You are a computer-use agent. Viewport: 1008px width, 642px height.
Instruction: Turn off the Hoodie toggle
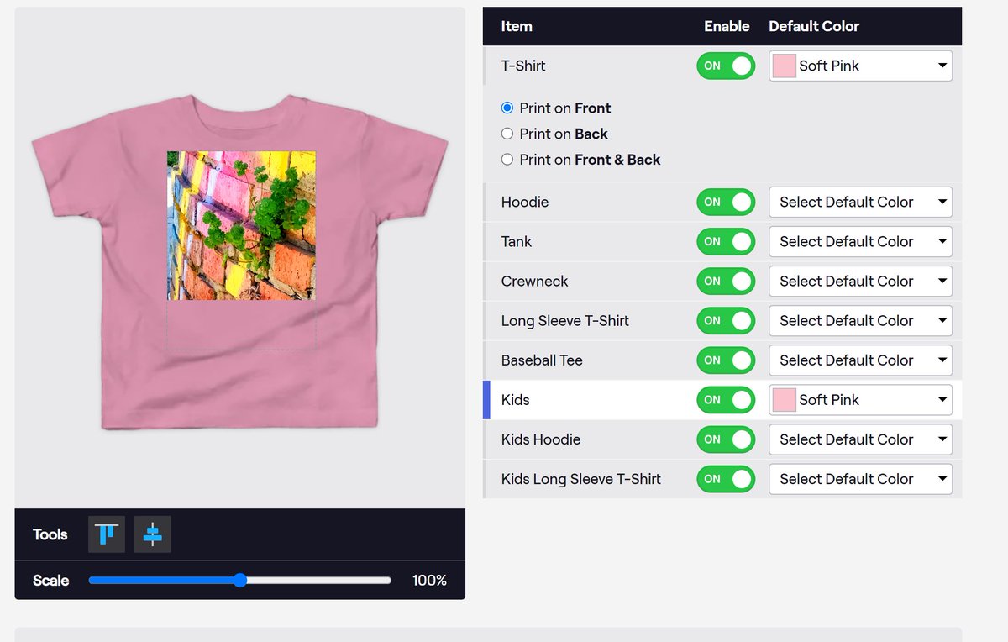click(x=726, y=202)
